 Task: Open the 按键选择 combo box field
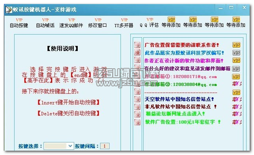(x=59, y=146)
